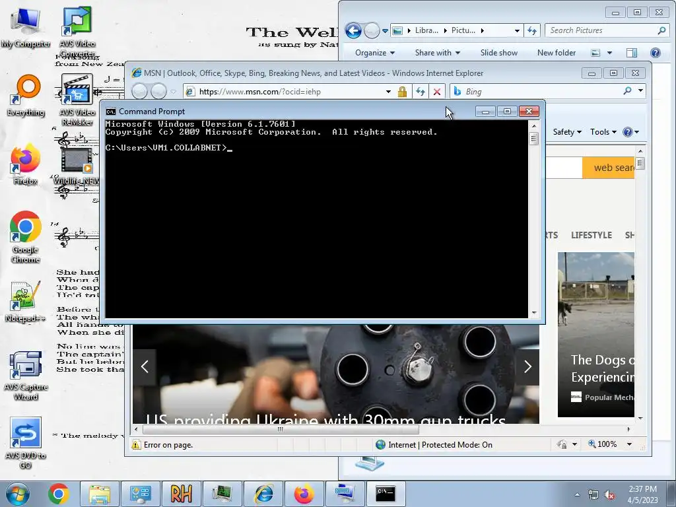
Task: Open Explorer address bar history dropdown
Action: pyautogui.click(x=517, y=30)
